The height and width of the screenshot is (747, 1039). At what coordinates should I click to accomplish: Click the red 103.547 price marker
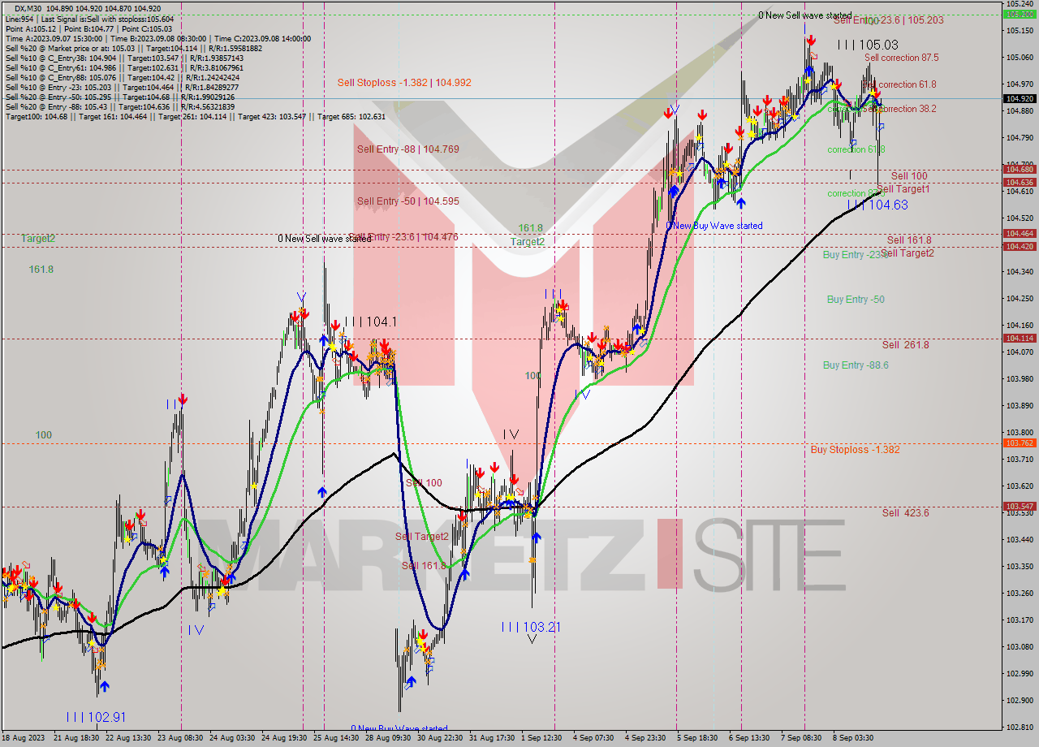[x=1019, y=506]
